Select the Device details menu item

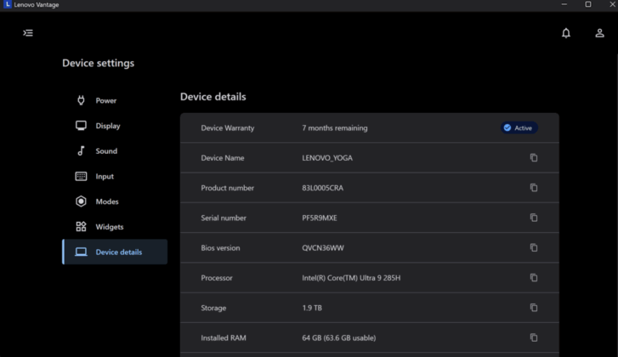point(115,252)
